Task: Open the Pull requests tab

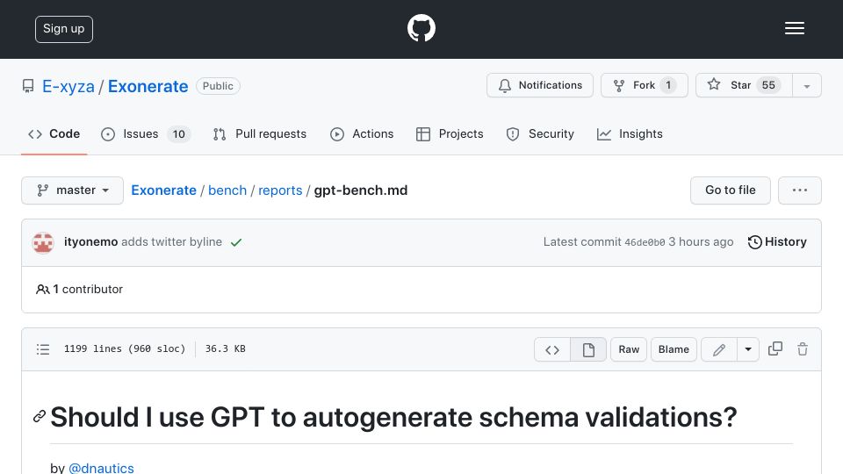Action: coord(260,133)
